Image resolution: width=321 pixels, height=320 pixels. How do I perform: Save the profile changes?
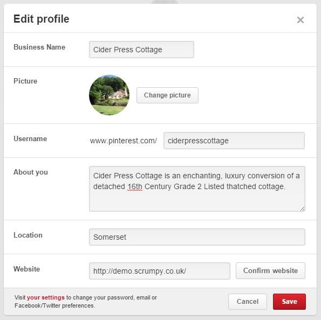tap(289, 302)
